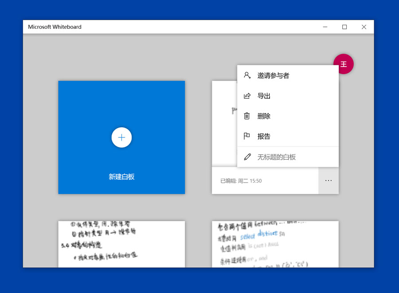The height and width of the screenshot is (293, 399).
Task: Open the whiteboard thumbnail behind context menu
Action: click(x=224, y=124)
